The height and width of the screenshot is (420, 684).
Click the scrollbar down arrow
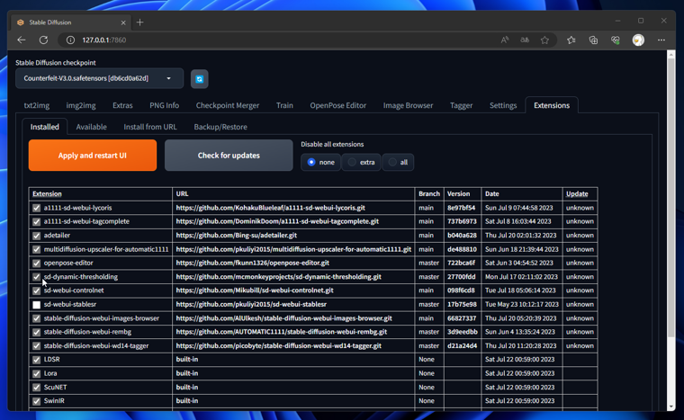pyautogui.click(x=670, y=406)
